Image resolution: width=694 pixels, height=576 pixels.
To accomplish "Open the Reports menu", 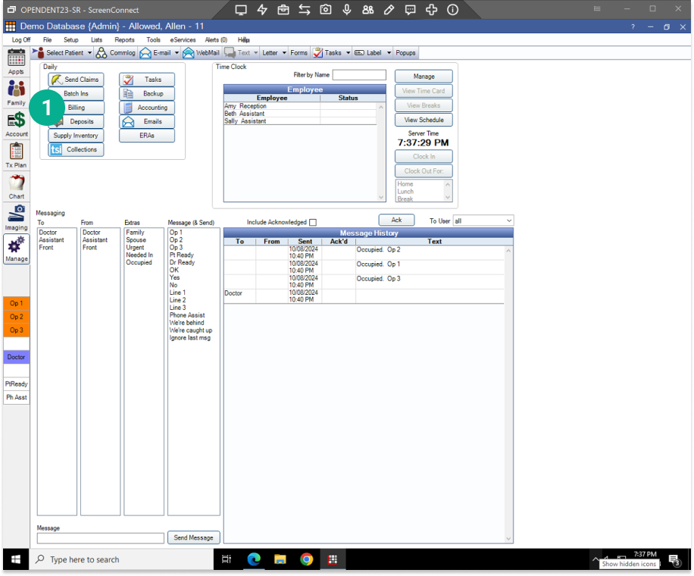I will coord(124,39).
